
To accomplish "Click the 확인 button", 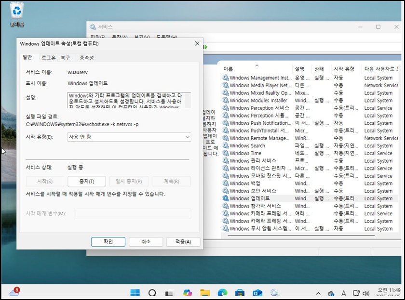I will click(108, 242).
